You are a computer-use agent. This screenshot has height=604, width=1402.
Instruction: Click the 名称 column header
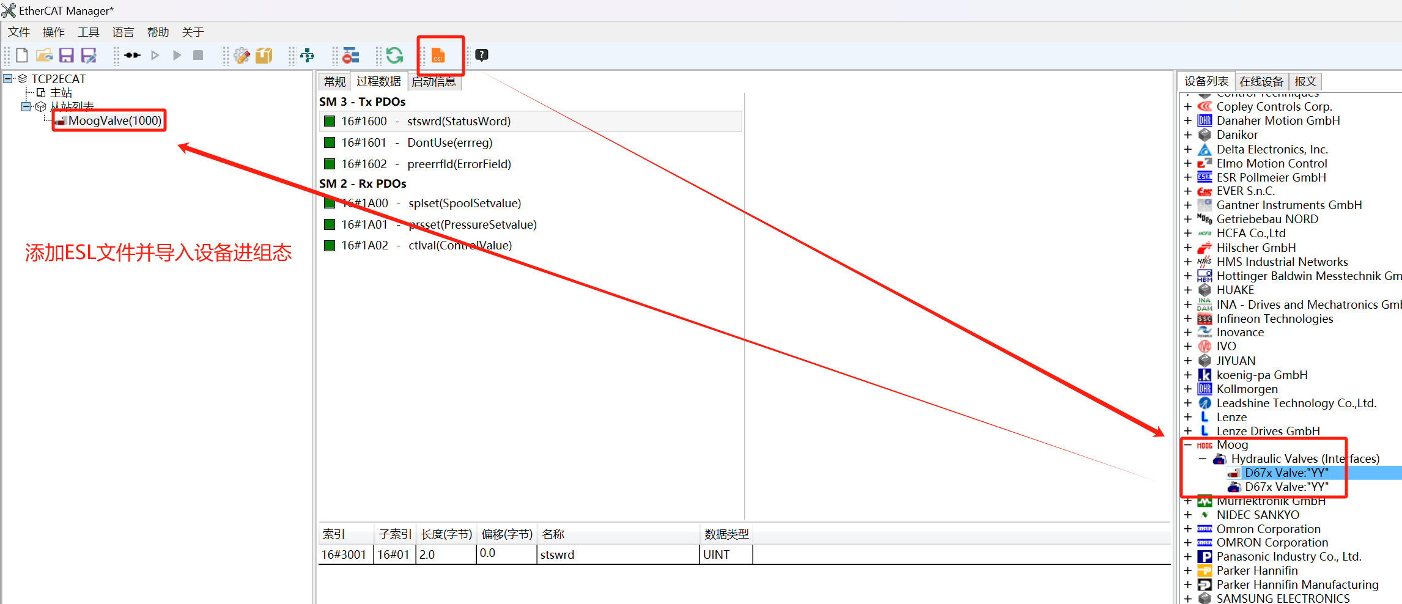pos(618,534)
